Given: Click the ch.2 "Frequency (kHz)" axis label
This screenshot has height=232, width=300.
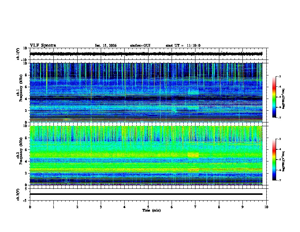Looking at the screenshot, I should [x=21, y=151].
